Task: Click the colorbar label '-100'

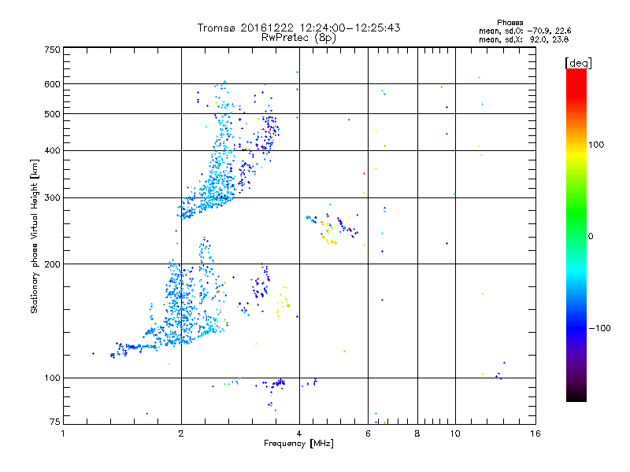Action: [x=600, y=328]
